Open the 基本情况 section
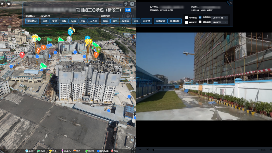Viewport: 272px width, 153px height. 32,21
